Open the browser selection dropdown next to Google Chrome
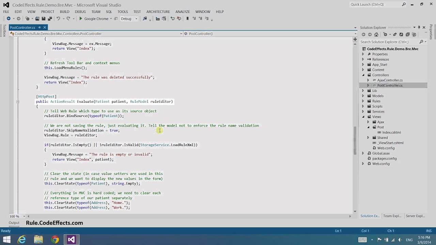The image size is (436, 245). pyautogui.click(x=111, y=19)
